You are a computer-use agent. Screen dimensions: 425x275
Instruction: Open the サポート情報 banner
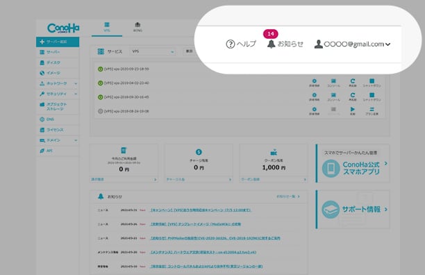click(353, 210)
